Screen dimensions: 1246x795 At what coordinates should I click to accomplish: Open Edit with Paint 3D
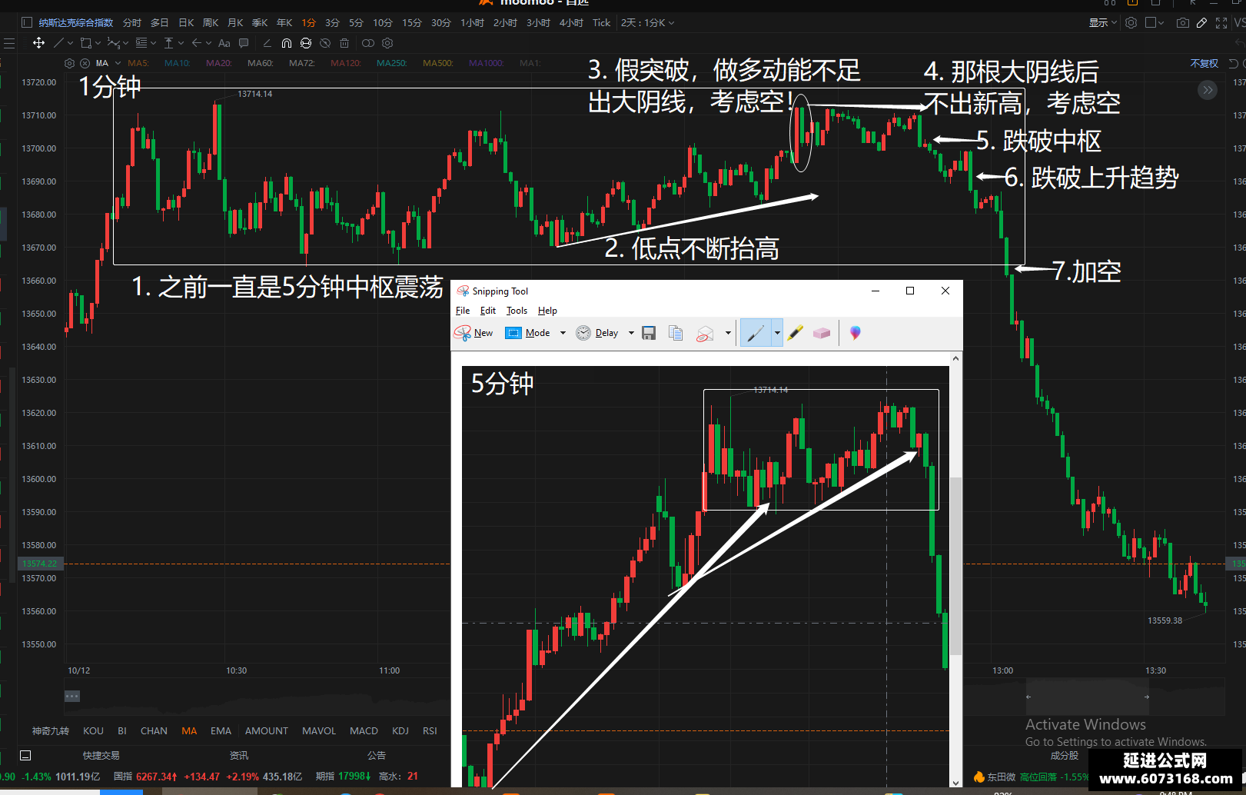[x=855, y=333]
